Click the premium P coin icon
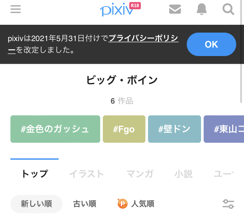The image size is (244, 219). coord(122,204)
